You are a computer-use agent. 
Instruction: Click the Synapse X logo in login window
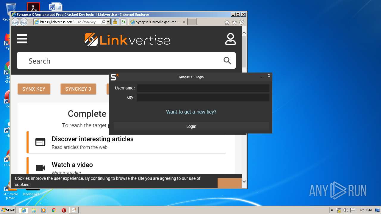pyautogui.click(x=115, y=77)
